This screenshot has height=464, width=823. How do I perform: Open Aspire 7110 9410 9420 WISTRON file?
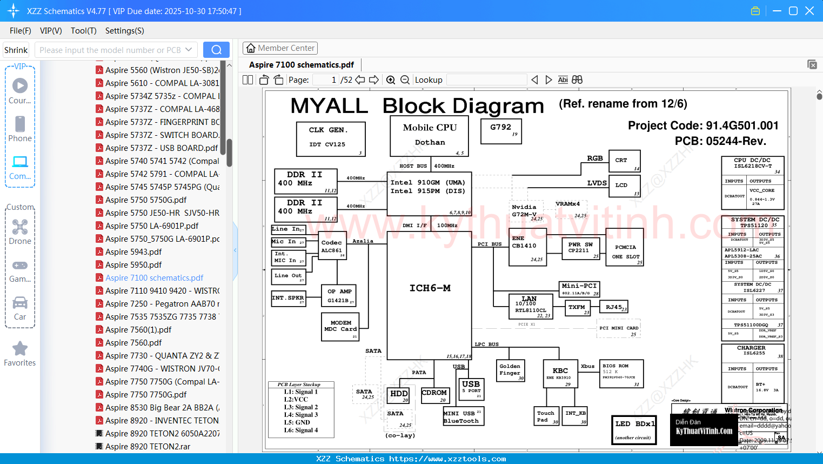(x=162, y=290)
